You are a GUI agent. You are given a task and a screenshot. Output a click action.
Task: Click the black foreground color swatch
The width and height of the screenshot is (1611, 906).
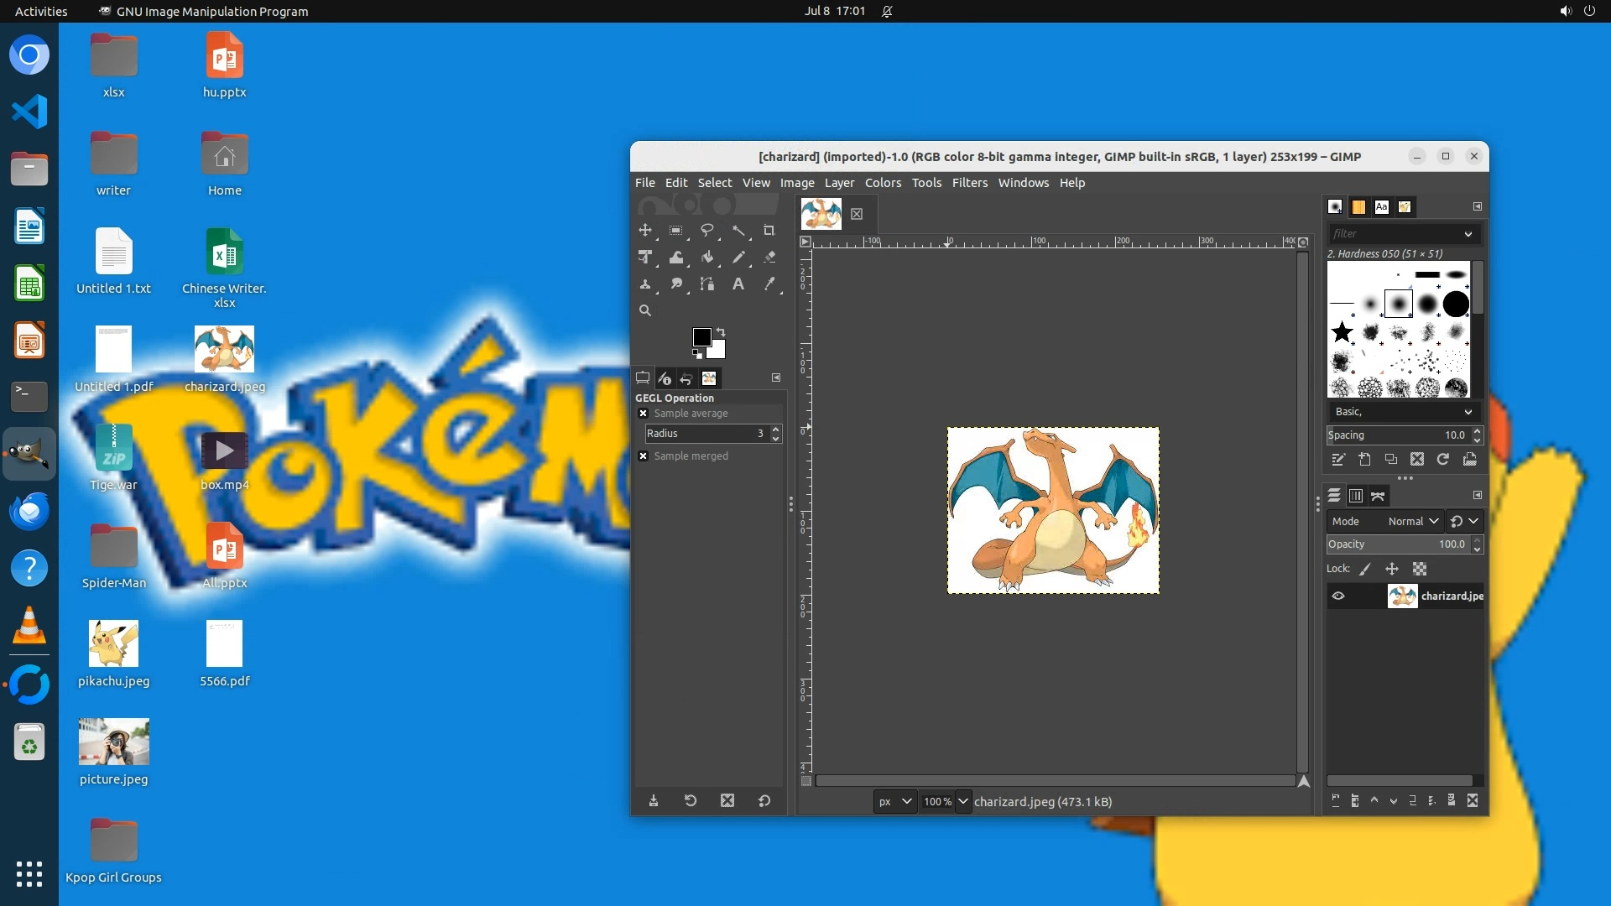tap(701, 337)
